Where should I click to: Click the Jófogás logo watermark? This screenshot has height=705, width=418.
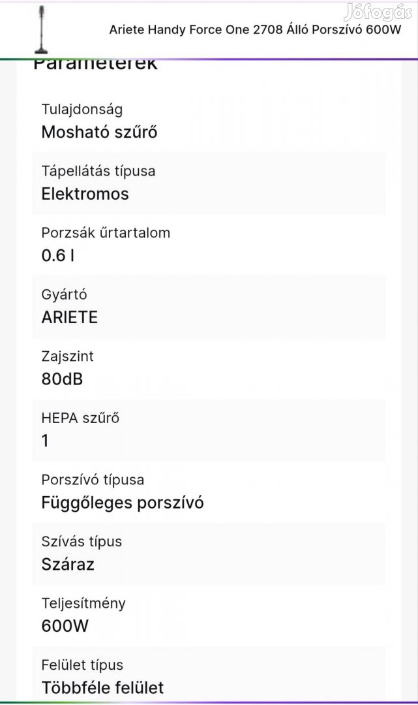(379, 12)
